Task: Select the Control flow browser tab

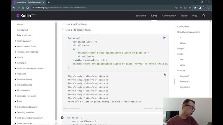Action: [29, 2]
